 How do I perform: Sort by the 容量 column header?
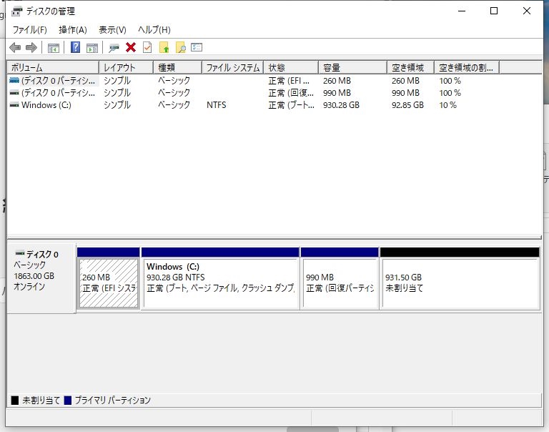pos(352,67)
